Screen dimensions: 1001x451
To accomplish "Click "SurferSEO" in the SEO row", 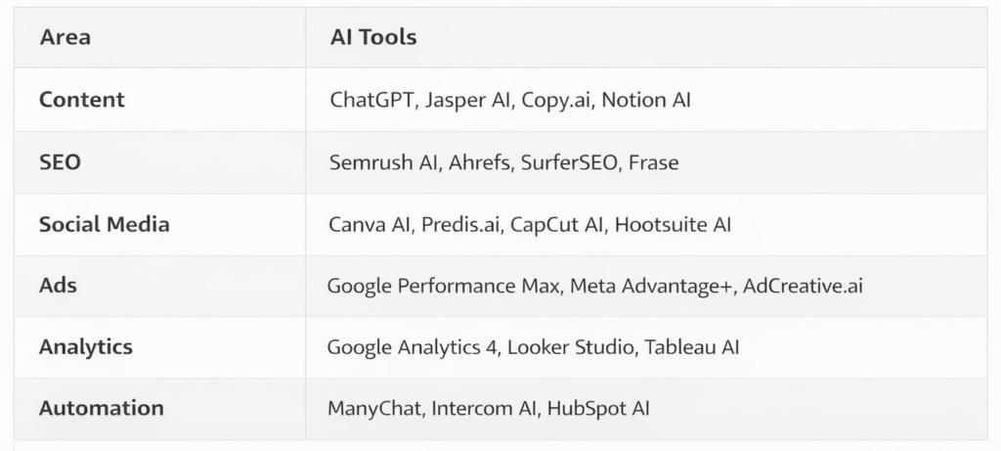I will coord(566,162).
